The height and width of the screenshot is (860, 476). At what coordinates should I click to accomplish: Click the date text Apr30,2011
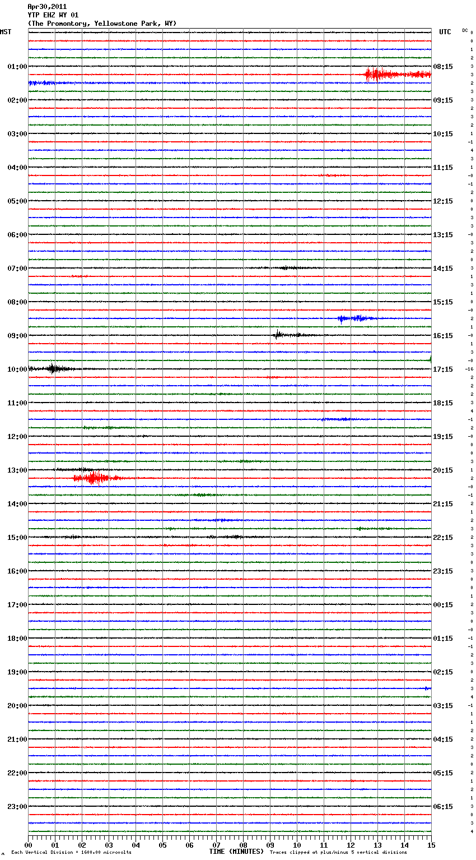pos(47,7)
